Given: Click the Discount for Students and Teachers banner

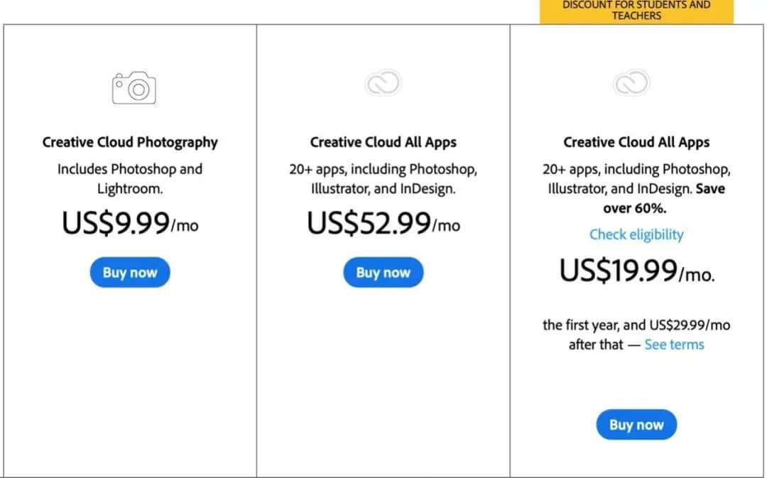Looking at the screenshot, I should point(636,11).
